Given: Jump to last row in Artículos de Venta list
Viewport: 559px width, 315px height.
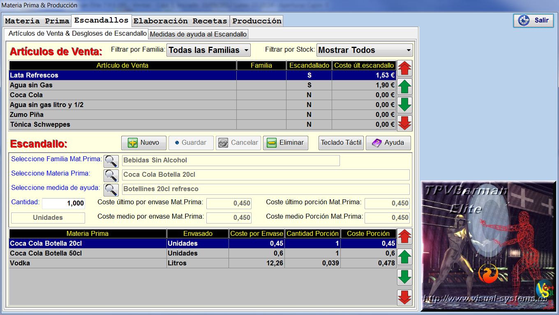Looking at the screenshot, I should 405,123.
